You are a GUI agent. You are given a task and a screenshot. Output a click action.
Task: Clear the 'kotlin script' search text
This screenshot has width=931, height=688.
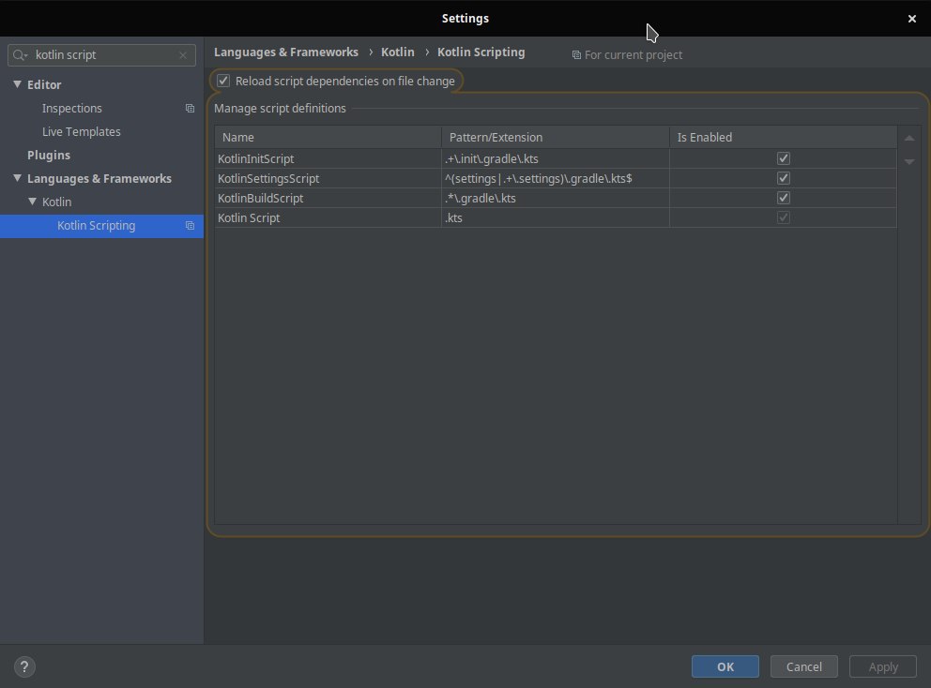[183, 55]
